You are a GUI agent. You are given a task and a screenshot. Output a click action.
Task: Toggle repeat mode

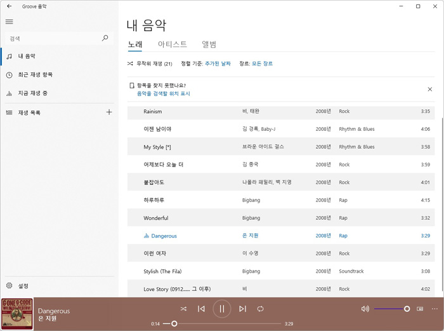pos(261,309)
